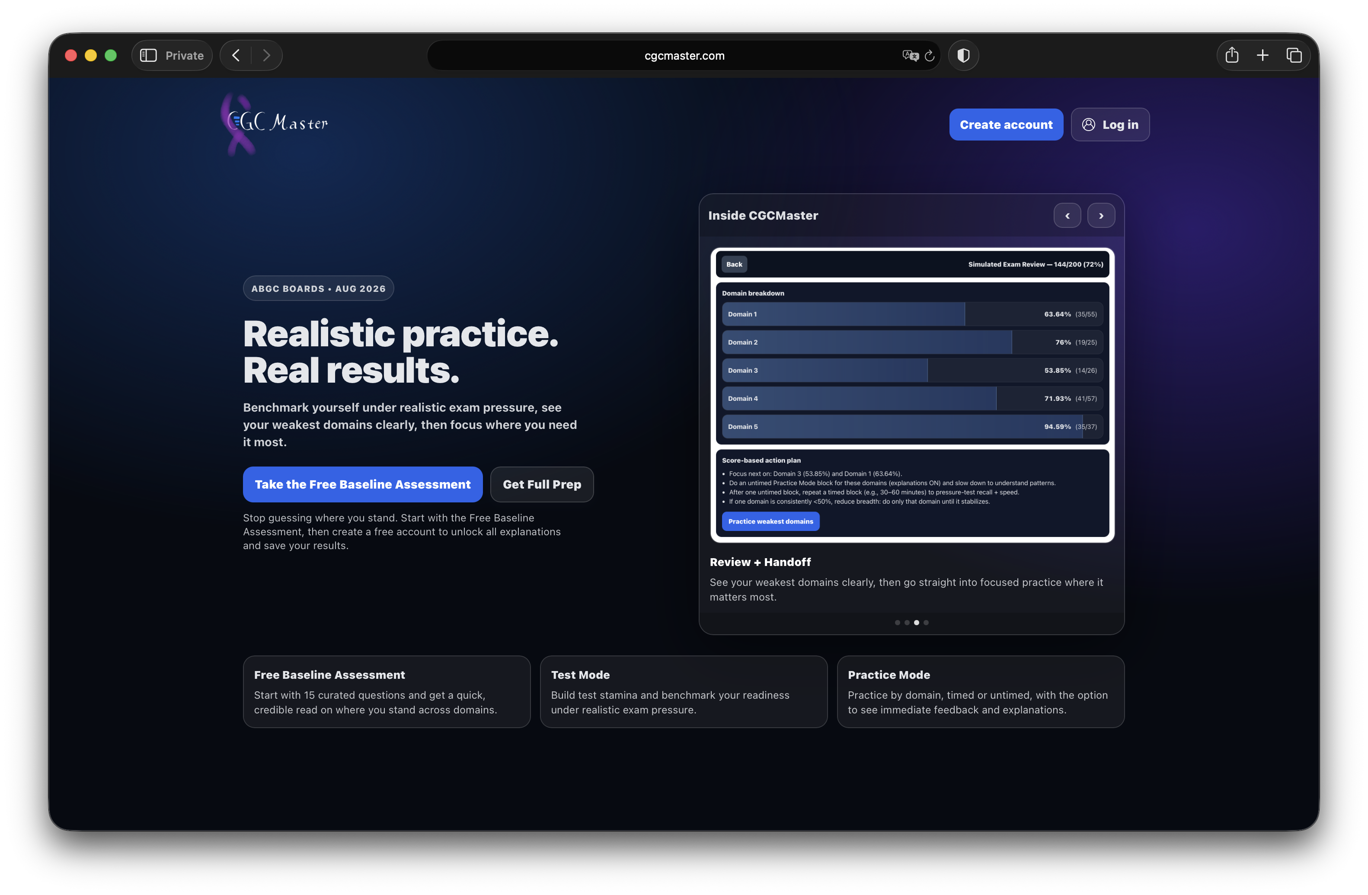
Task: Click the CGC Master logo
Action: click(275, 124)
